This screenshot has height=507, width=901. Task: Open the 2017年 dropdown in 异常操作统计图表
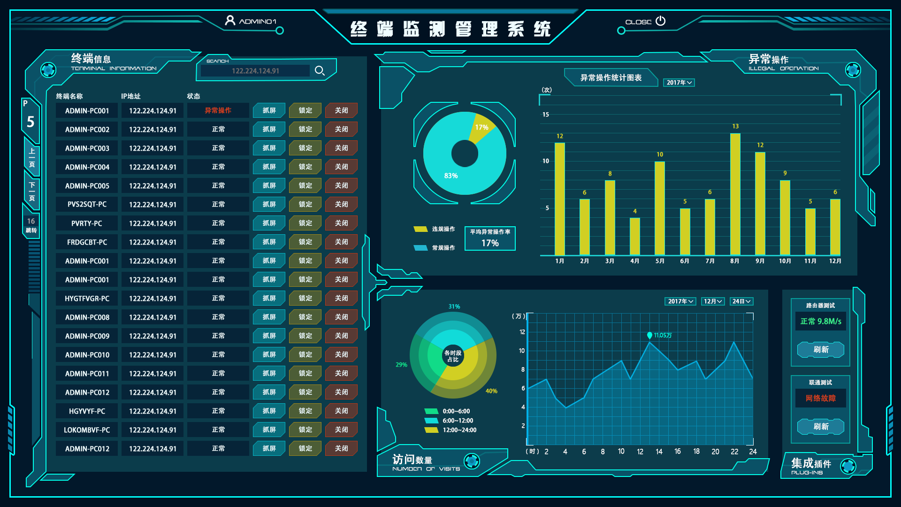click(x=679, y=83)
